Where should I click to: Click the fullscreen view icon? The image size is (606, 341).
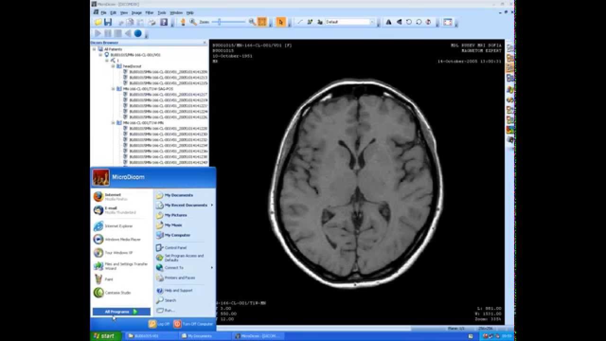447,22
